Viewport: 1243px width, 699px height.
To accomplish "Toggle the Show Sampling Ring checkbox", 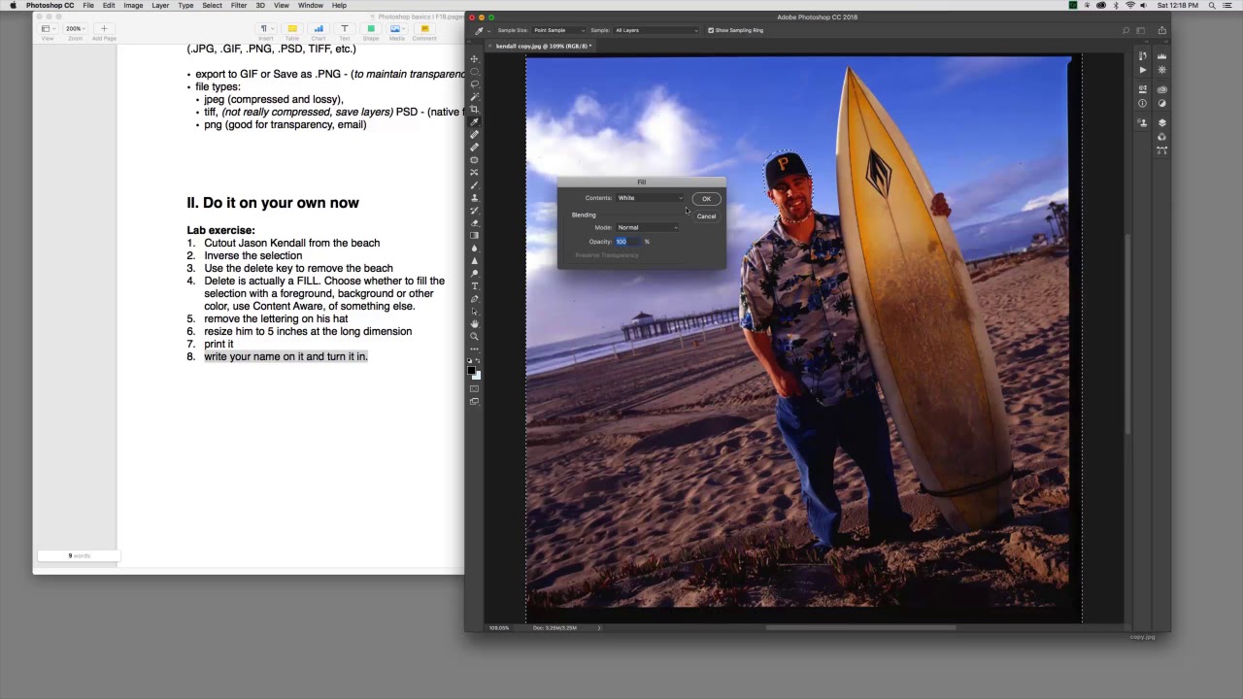I will pos(711,30).
